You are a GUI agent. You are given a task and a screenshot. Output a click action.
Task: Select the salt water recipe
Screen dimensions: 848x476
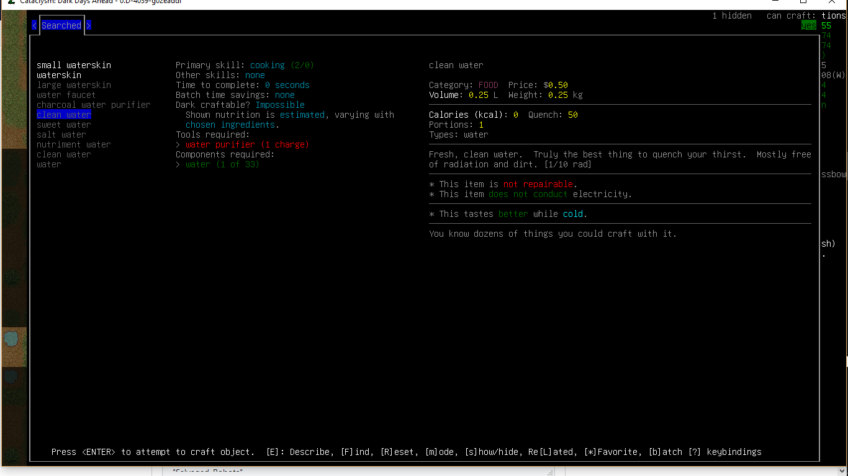61,134
